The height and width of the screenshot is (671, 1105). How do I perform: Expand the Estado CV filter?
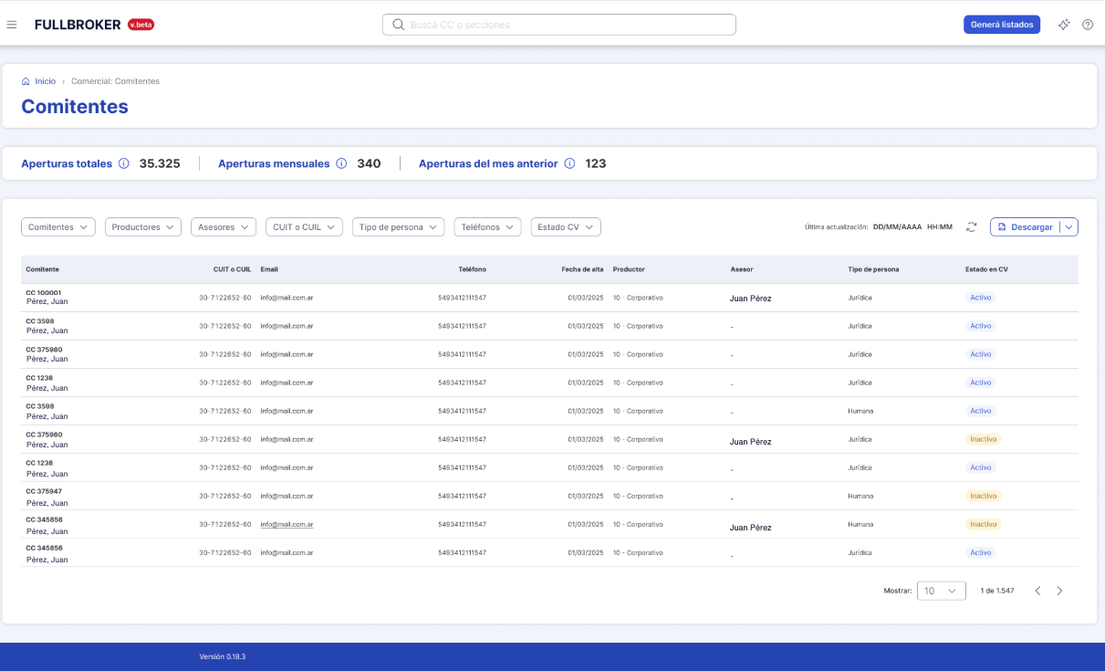[566, 227]
